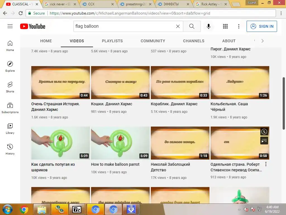Open the ABOUT channel tab
Screen dimensions: 286x215
229,41
